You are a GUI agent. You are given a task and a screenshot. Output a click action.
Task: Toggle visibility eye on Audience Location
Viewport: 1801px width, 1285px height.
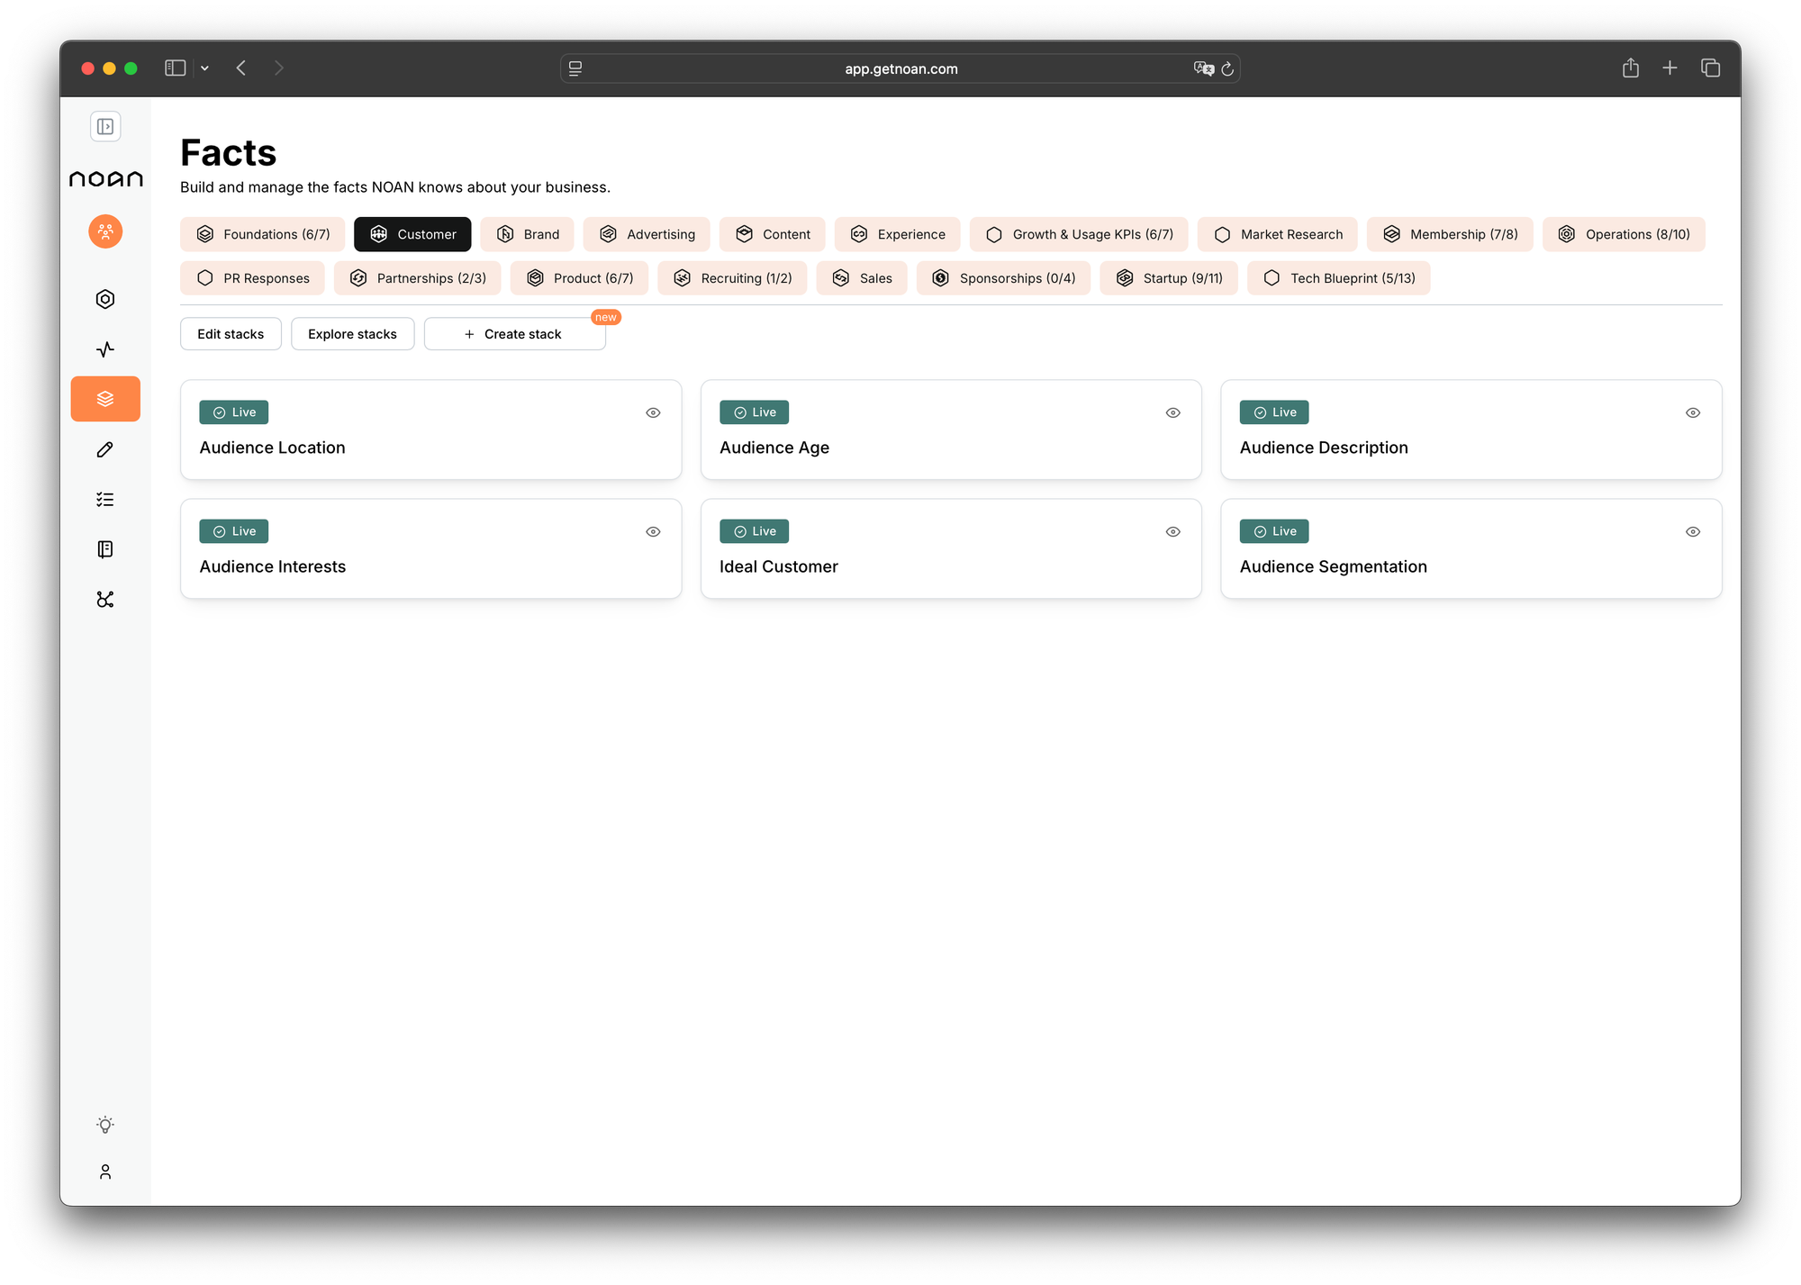click(x=653, y=412)
